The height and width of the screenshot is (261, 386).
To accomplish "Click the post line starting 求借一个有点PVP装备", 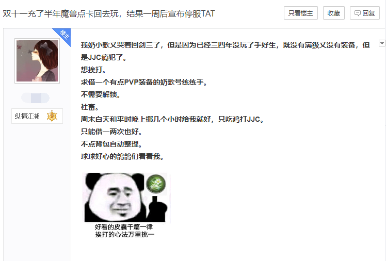I will pyautogui.click(x=144, y=82).
